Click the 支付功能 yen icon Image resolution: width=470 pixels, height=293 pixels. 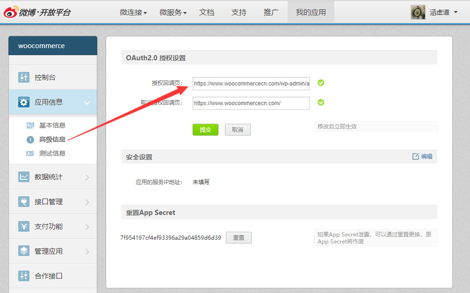(24, 227)
